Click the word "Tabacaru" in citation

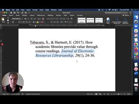37,42
